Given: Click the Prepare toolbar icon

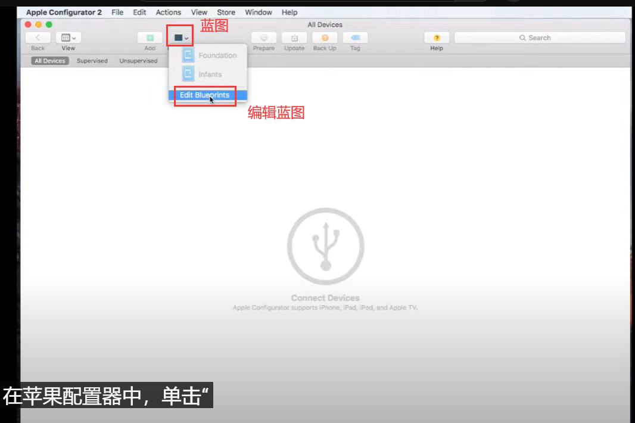Looking at the screenshot, I should [264, 38].
